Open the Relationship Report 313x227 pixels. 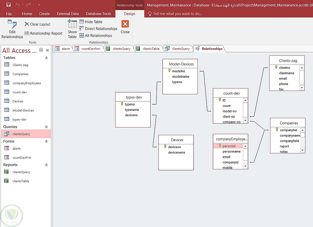pyautogui.click(x=44, y=33)
